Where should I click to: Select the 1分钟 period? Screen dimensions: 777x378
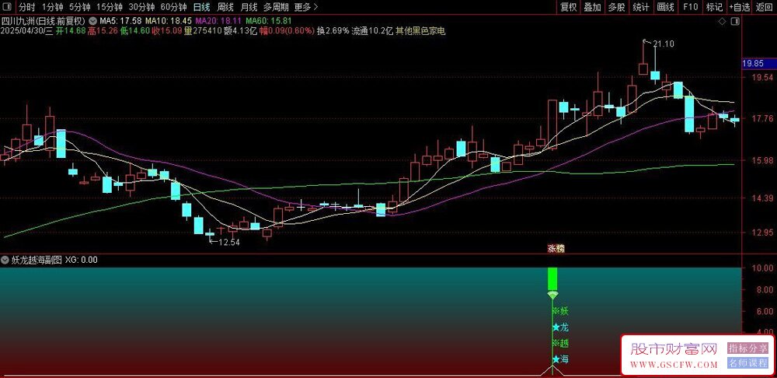tap(53, 7)
